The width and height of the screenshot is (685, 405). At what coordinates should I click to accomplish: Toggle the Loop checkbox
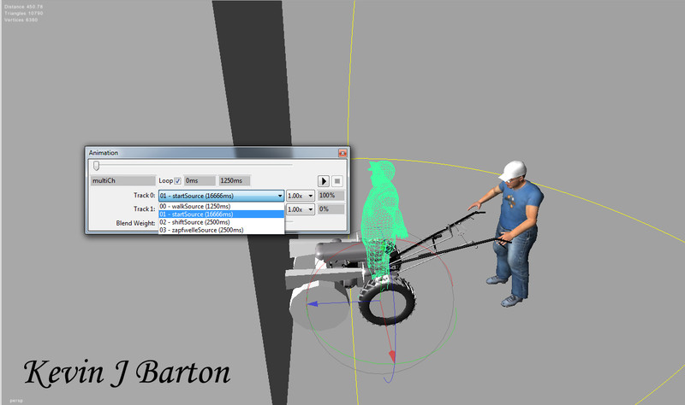click(x=178, y=181)
